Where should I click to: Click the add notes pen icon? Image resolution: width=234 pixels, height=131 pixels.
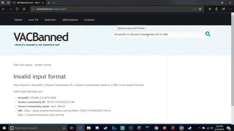pos(217,9)
